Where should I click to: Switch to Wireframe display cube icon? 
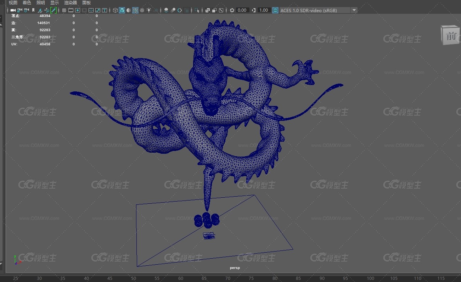pos(115,10)
